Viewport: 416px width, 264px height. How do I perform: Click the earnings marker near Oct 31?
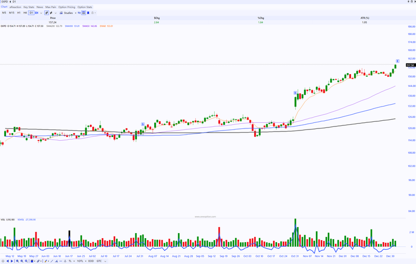click(x=295, y=93)
